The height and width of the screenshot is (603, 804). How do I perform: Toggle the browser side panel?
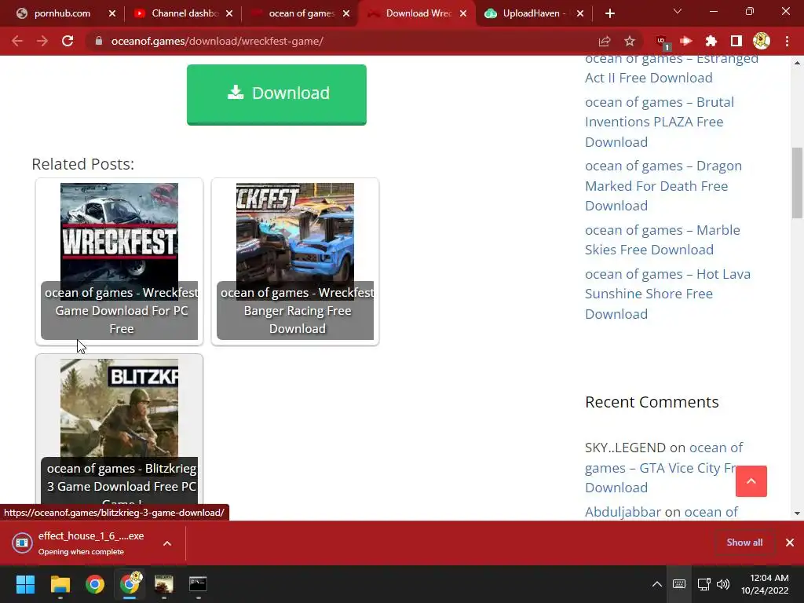coord(736,41)
